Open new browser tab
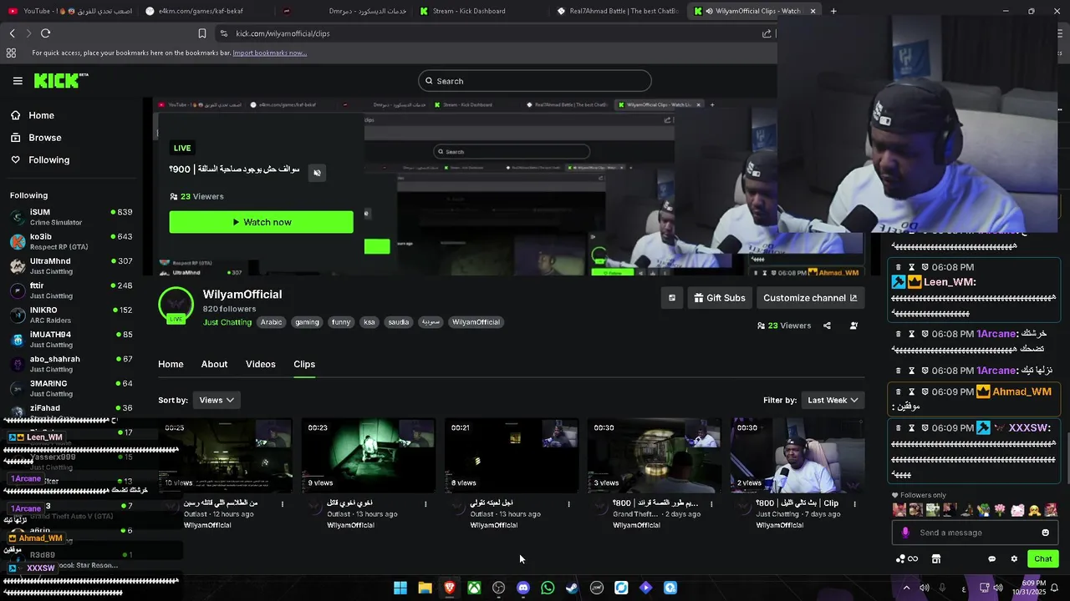The width and height of the screenshot is (1070, 601). pyautogui.click(x=833, y=11)
